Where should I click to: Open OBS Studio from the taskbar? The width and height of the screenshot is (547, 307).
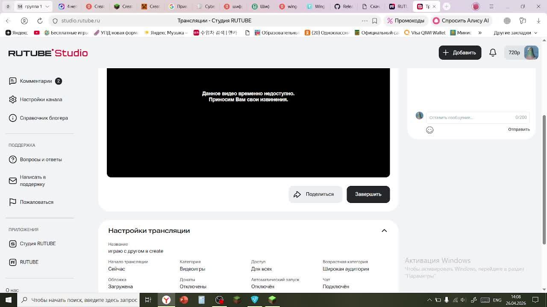pos(219,300)
